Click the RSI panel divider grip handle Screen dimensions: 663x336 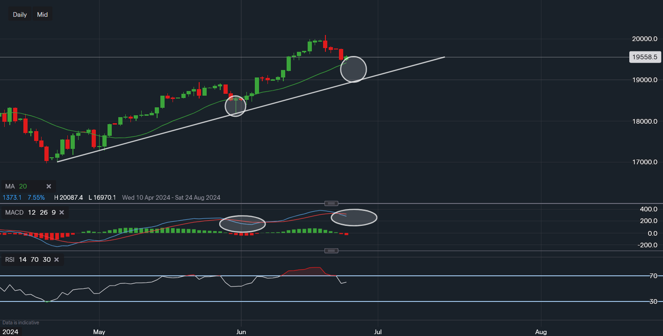(331, 251)
